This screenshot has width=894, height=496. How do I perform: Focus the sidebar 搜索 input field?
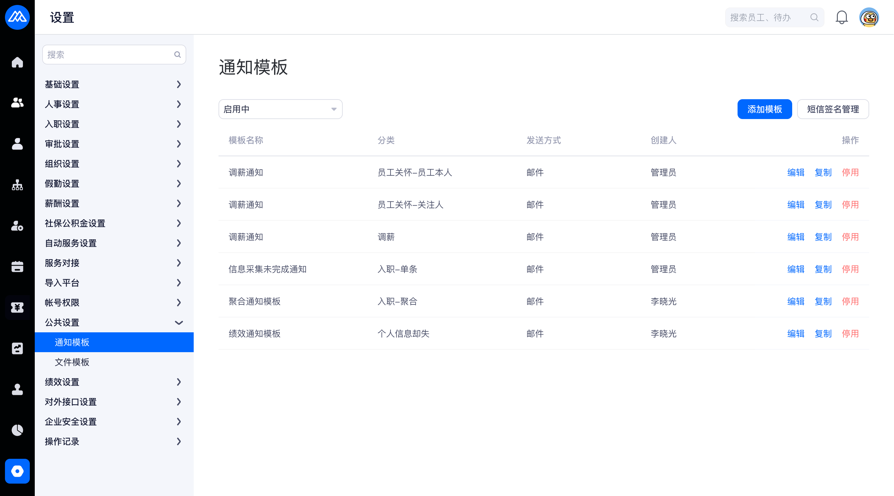tap(114, 55)
